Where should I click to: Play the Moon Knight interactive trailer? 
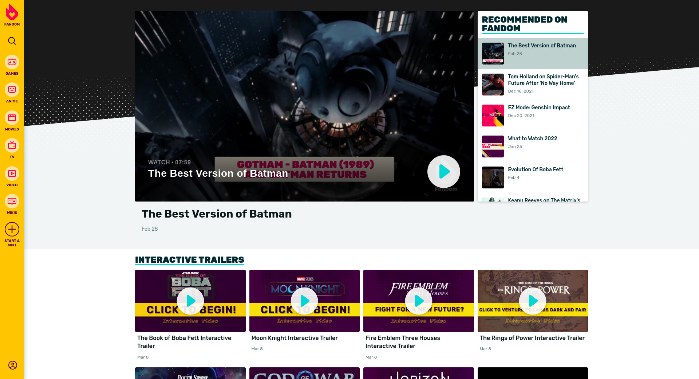(304, 301)
